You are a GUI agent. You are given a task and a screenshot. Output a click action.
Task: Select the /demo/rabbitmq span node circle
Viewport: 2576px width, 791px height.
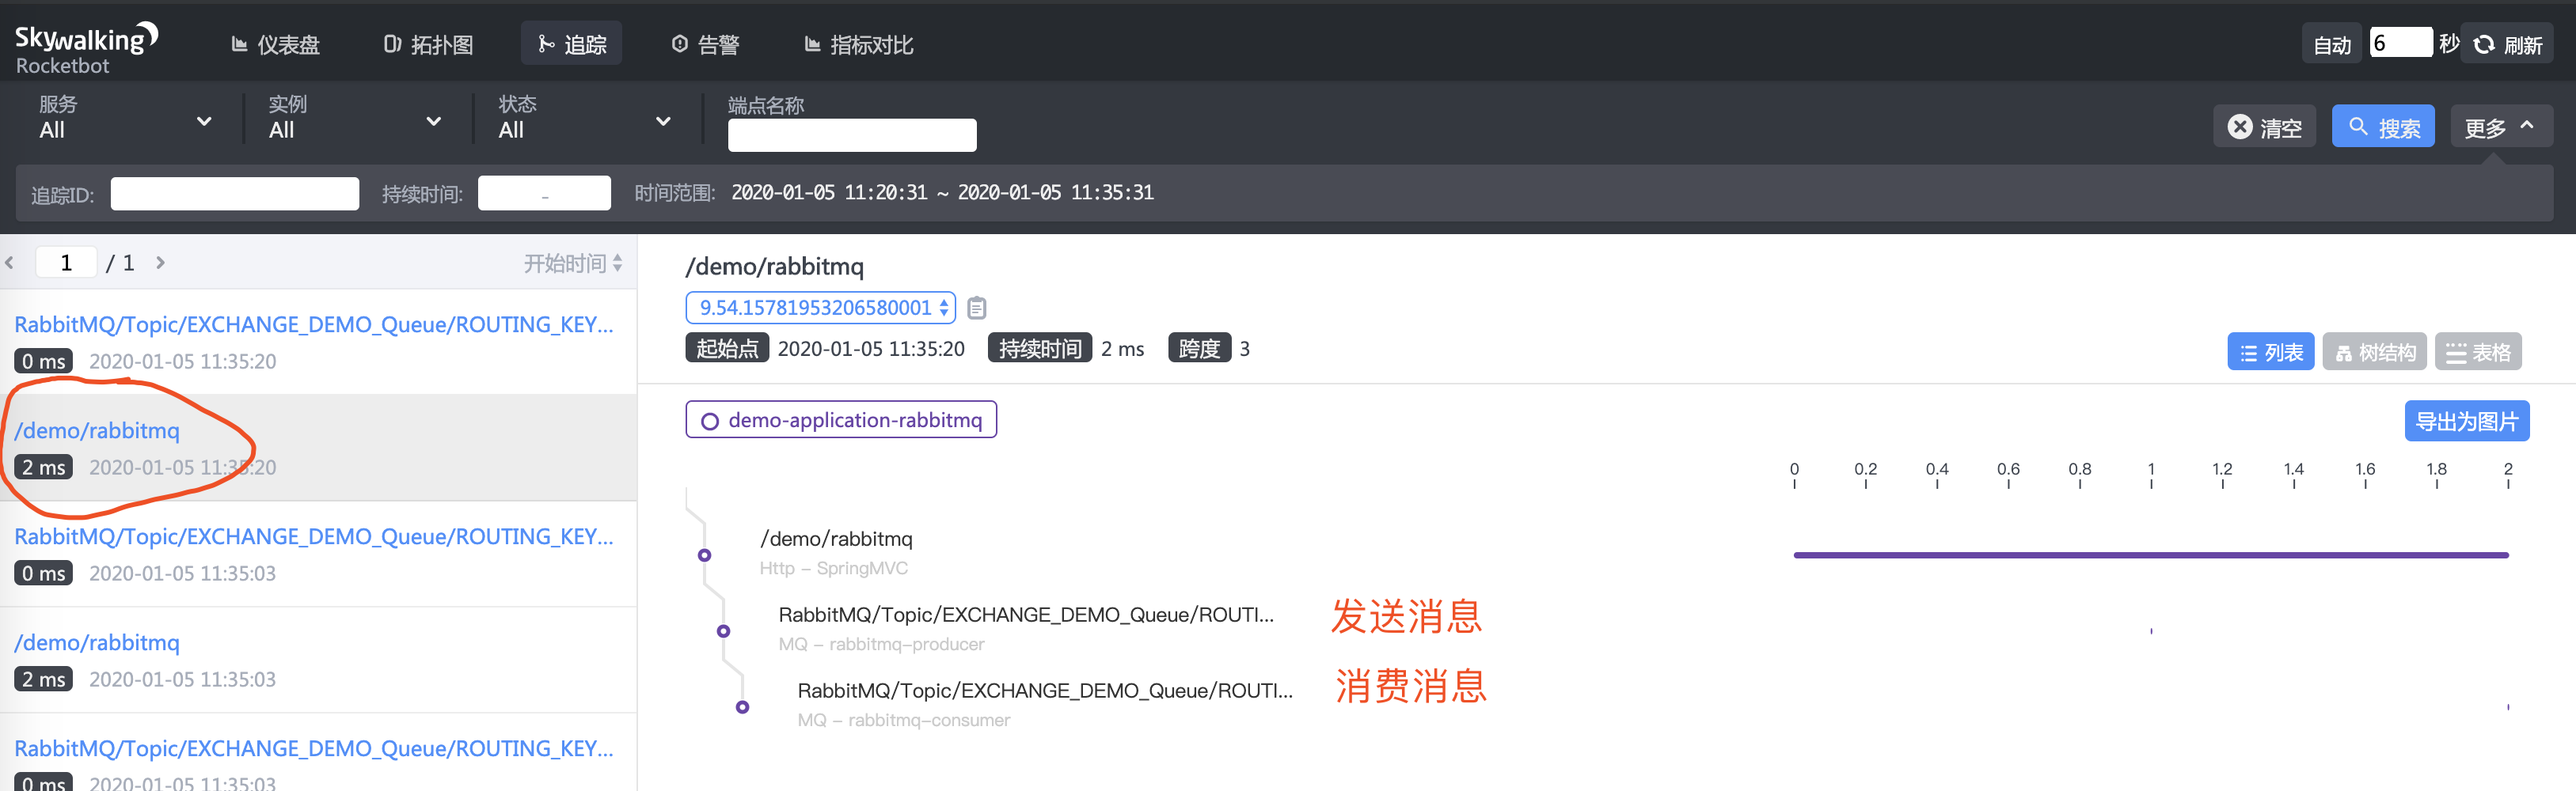pos(705,555)
